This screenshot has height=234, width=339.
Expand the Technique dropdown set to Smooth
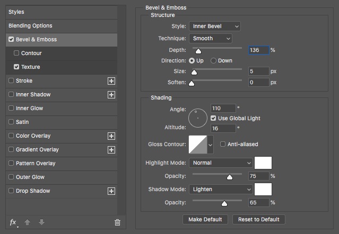[210, 39]
